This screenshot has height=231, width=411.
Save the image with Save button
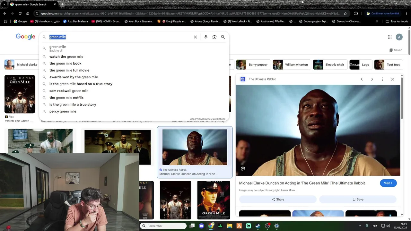point(358,199)
